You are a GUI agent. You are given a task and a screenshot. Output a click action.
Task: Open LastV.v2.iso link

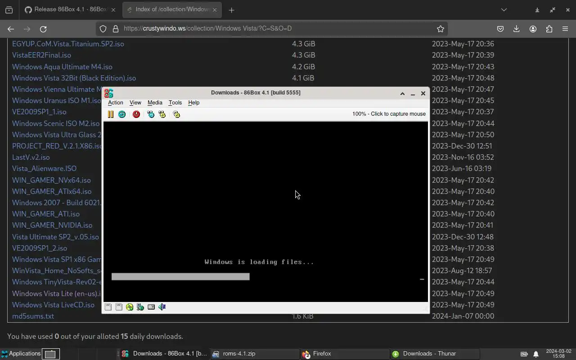coord(31,157)
